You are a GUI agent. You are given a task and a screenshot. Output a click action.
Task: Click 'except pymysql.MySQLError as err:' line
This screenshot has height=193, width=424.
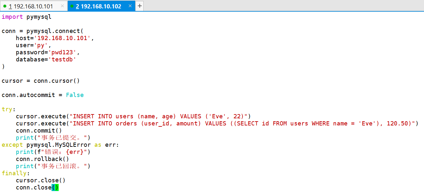click(60, 145)
